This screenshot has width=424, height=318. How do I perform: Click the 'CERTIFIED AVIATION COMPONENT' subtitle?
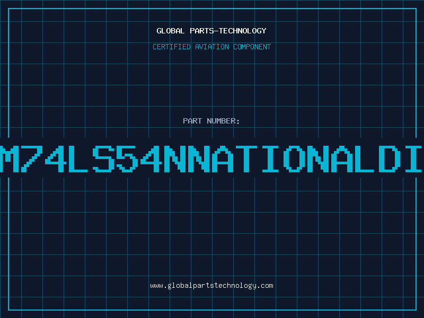[x=211, y=47]
